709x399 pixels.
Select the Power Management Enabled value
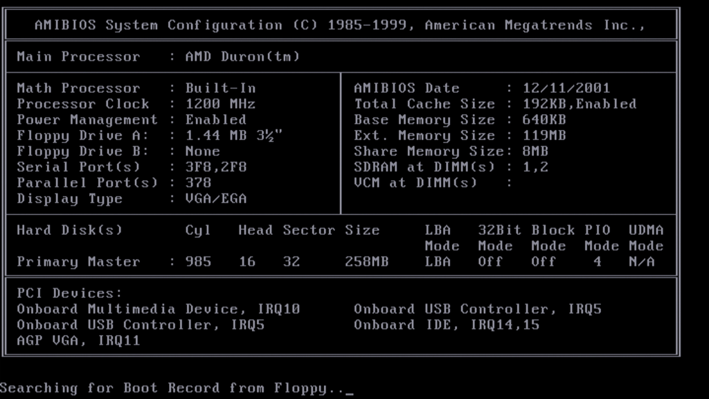click(215, 120)
